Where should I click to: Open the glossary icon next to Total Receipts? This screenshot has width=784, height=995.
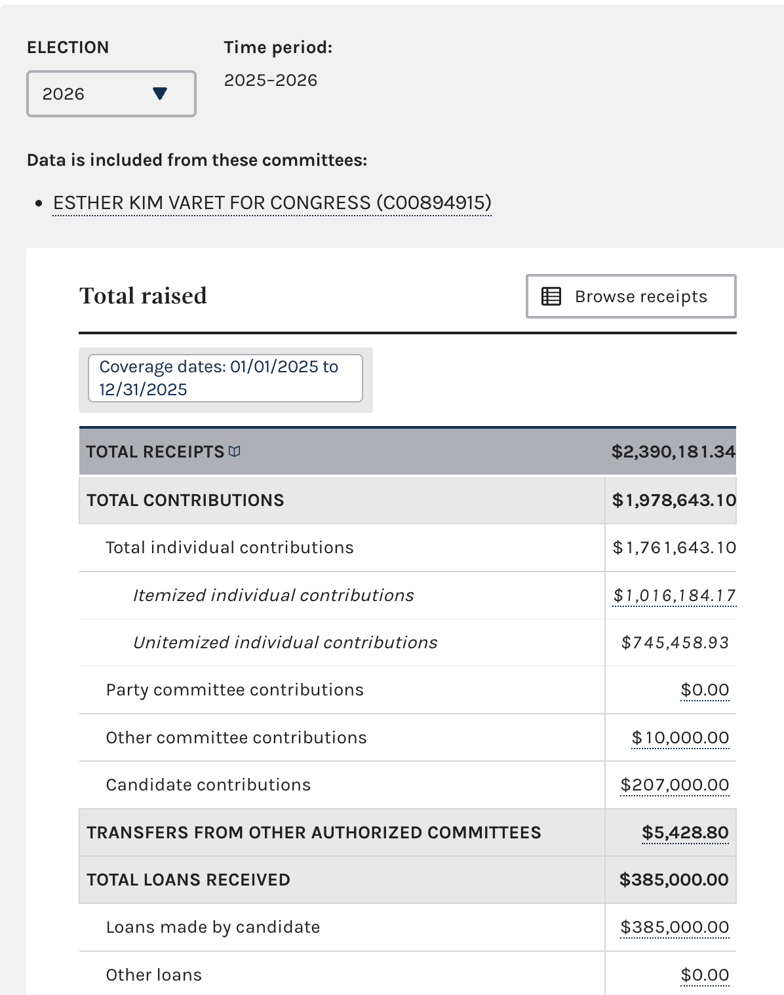(235, 452)
